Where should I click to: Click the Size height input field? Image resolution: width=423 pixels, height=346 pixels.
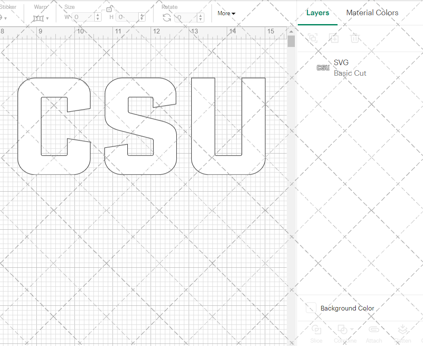[127, 17]
